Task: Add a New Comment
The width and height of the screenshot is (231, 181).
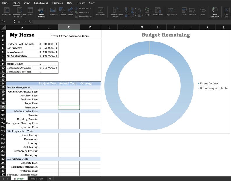Action: pyautogui.click(x=215, y=13)
